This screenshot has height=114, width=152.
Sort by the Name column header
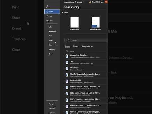72,51
